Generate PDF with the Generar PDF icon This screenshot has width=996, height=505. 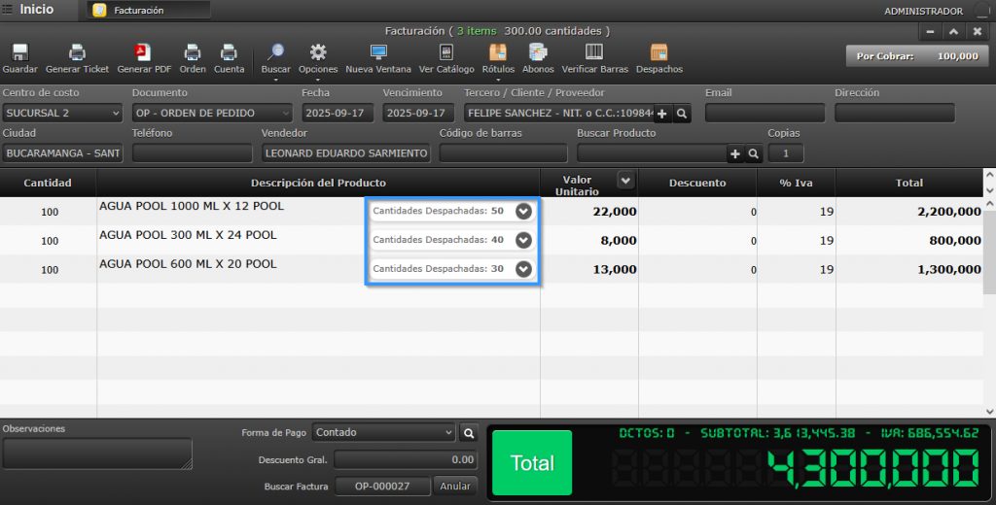point(142,54)
